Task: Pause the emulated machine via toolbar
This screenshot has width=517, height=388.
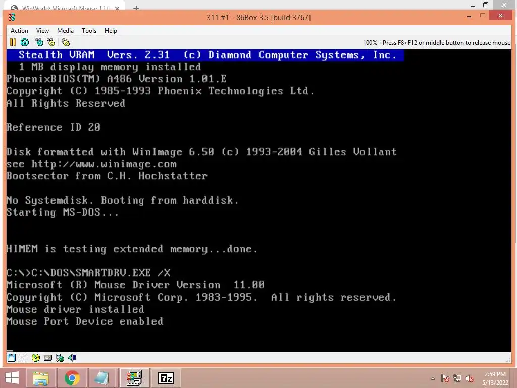Action: pyautogui.click(x=13, y=42)
